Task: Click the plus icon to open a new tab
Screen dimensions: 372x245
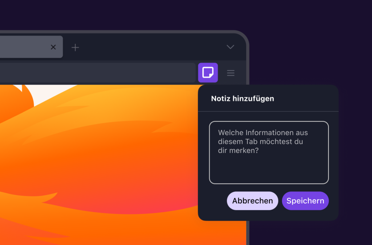Action: (75, 47)
